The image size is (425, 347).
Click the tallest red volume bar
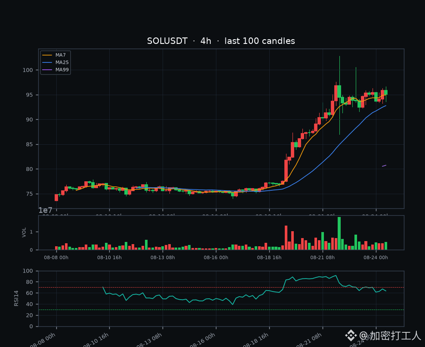tap(286, 238)
